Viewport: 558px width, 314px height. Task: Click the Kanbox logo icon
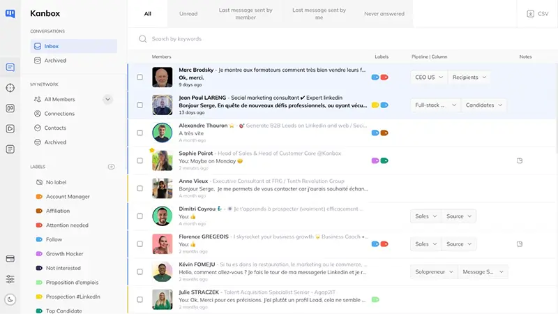click(x=10, y=13)
